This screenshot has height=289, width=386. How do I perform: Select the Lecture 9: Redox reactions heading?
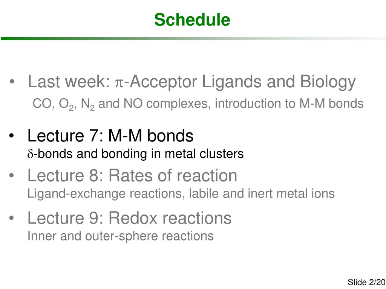tap(130, 218)
